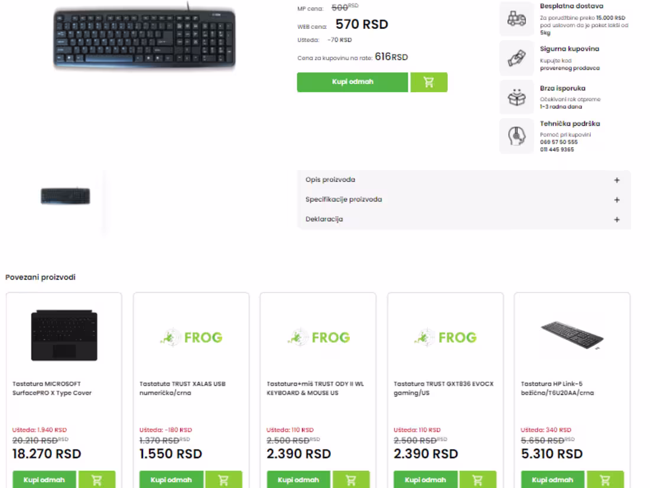The image size is (650, 488).
Task: Click the secure purchase handshake icon
Action: click(516, 58)
